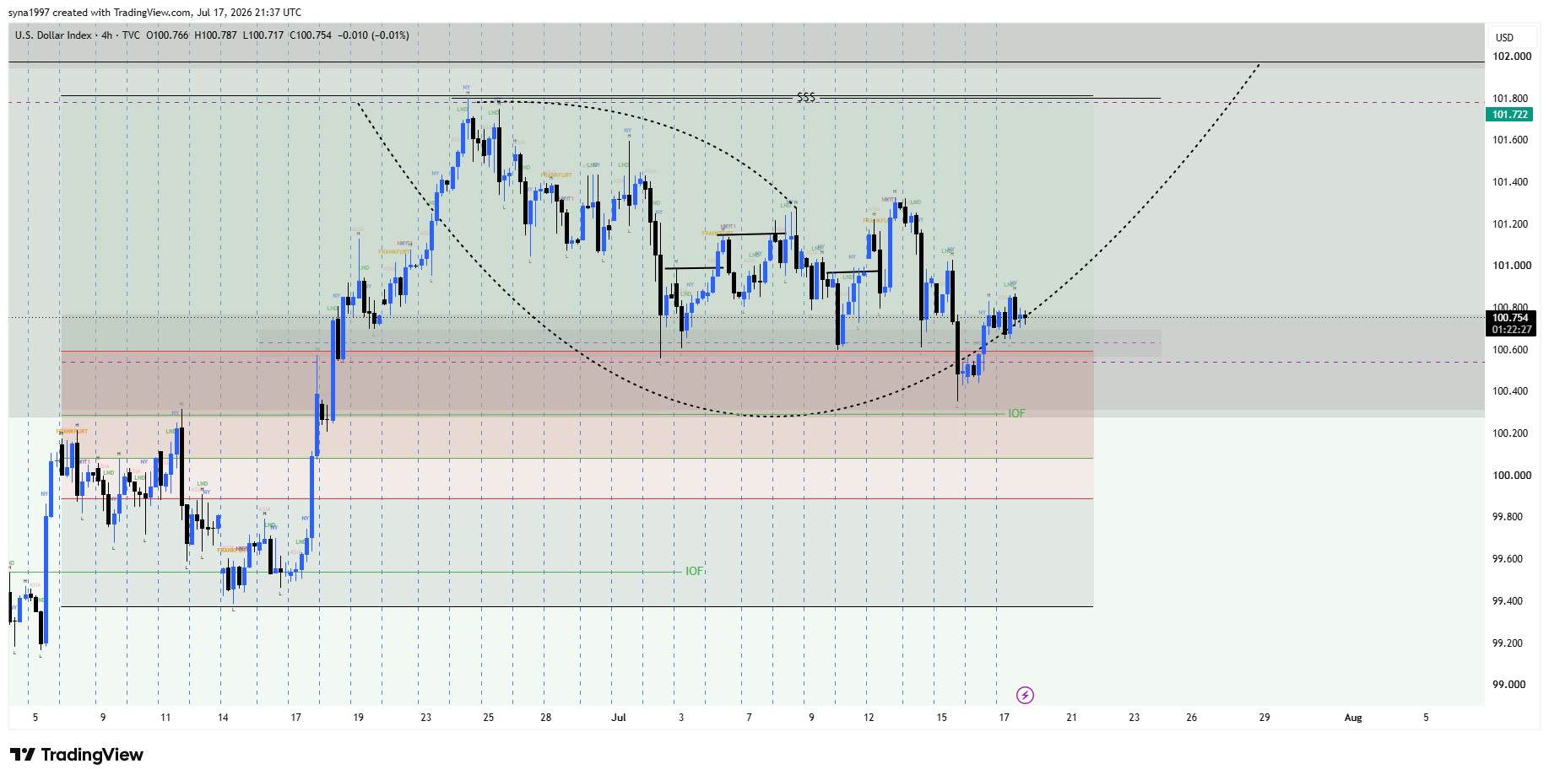Click the 21 date label on time axis
The height and width of the screenshot is (780, 1549).
[x=1072, y=718]
